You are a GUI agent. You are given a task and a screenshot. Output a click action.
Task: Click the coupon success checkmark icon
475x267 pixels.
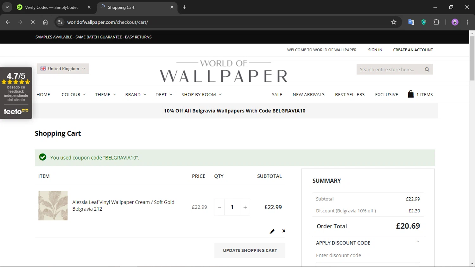click(42, 157)
